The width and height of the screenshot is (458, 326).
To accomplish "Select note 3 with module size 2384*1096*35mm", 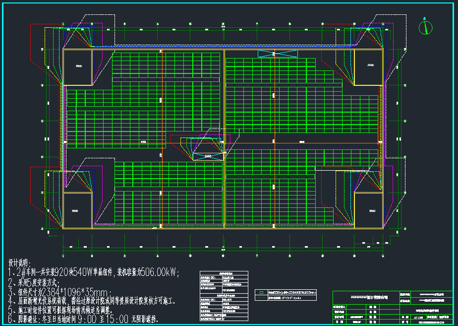I will (x=61, y=291).
